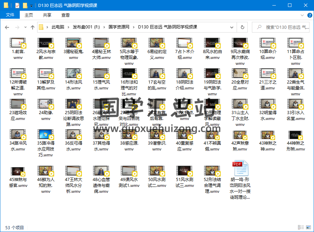The height and width of the screenshot is (232, 314).
Task: Open the recent locations dropdown
Action: point(25,27)
